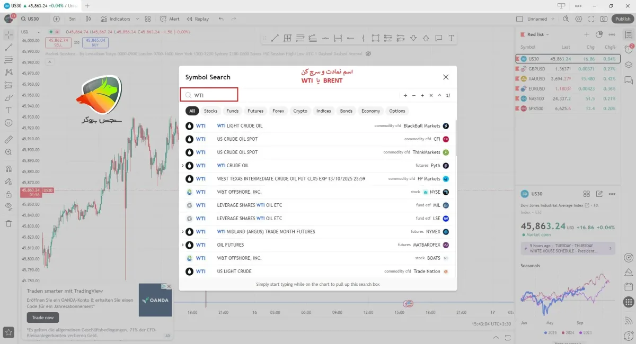Viewport: 636px width, 344px height.
Task: Select the Crypto filter tab
Action: click(x=301, y=111)
